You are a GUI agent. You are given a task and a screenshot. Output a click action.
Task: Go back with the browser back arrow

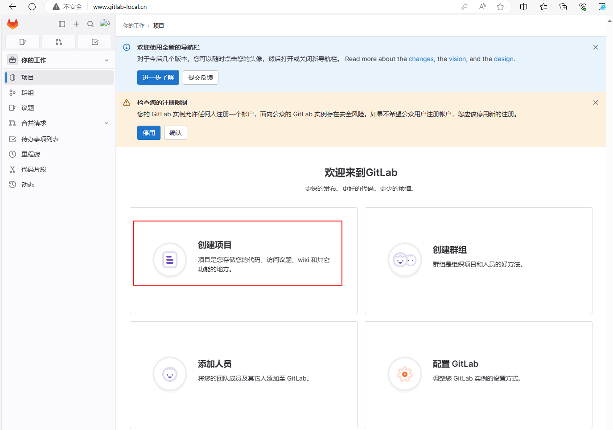tap(12, 7)
